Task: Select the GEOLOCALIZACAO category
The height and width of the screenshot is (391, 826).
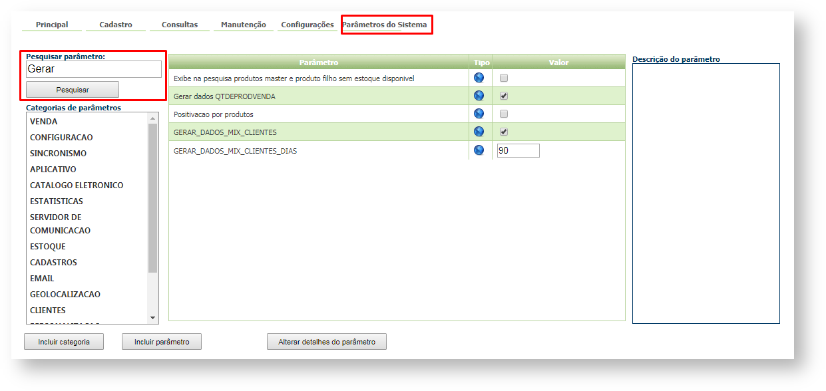Action: pos(66,295)
